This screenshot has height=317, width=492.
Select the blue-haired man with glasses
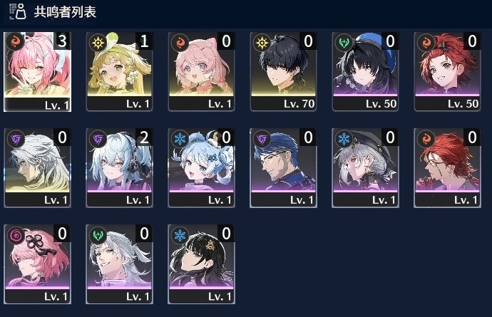click(283, 167)
